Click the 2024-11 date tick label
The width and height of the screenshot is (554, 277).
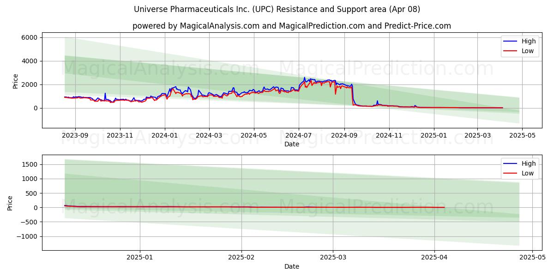coord(389,136)
